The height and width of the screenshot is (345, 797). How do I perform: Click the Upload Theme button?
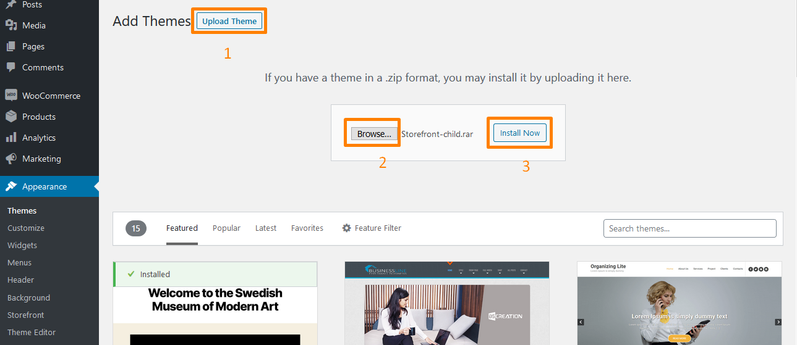pyautogui.click(x=229, y=21)
